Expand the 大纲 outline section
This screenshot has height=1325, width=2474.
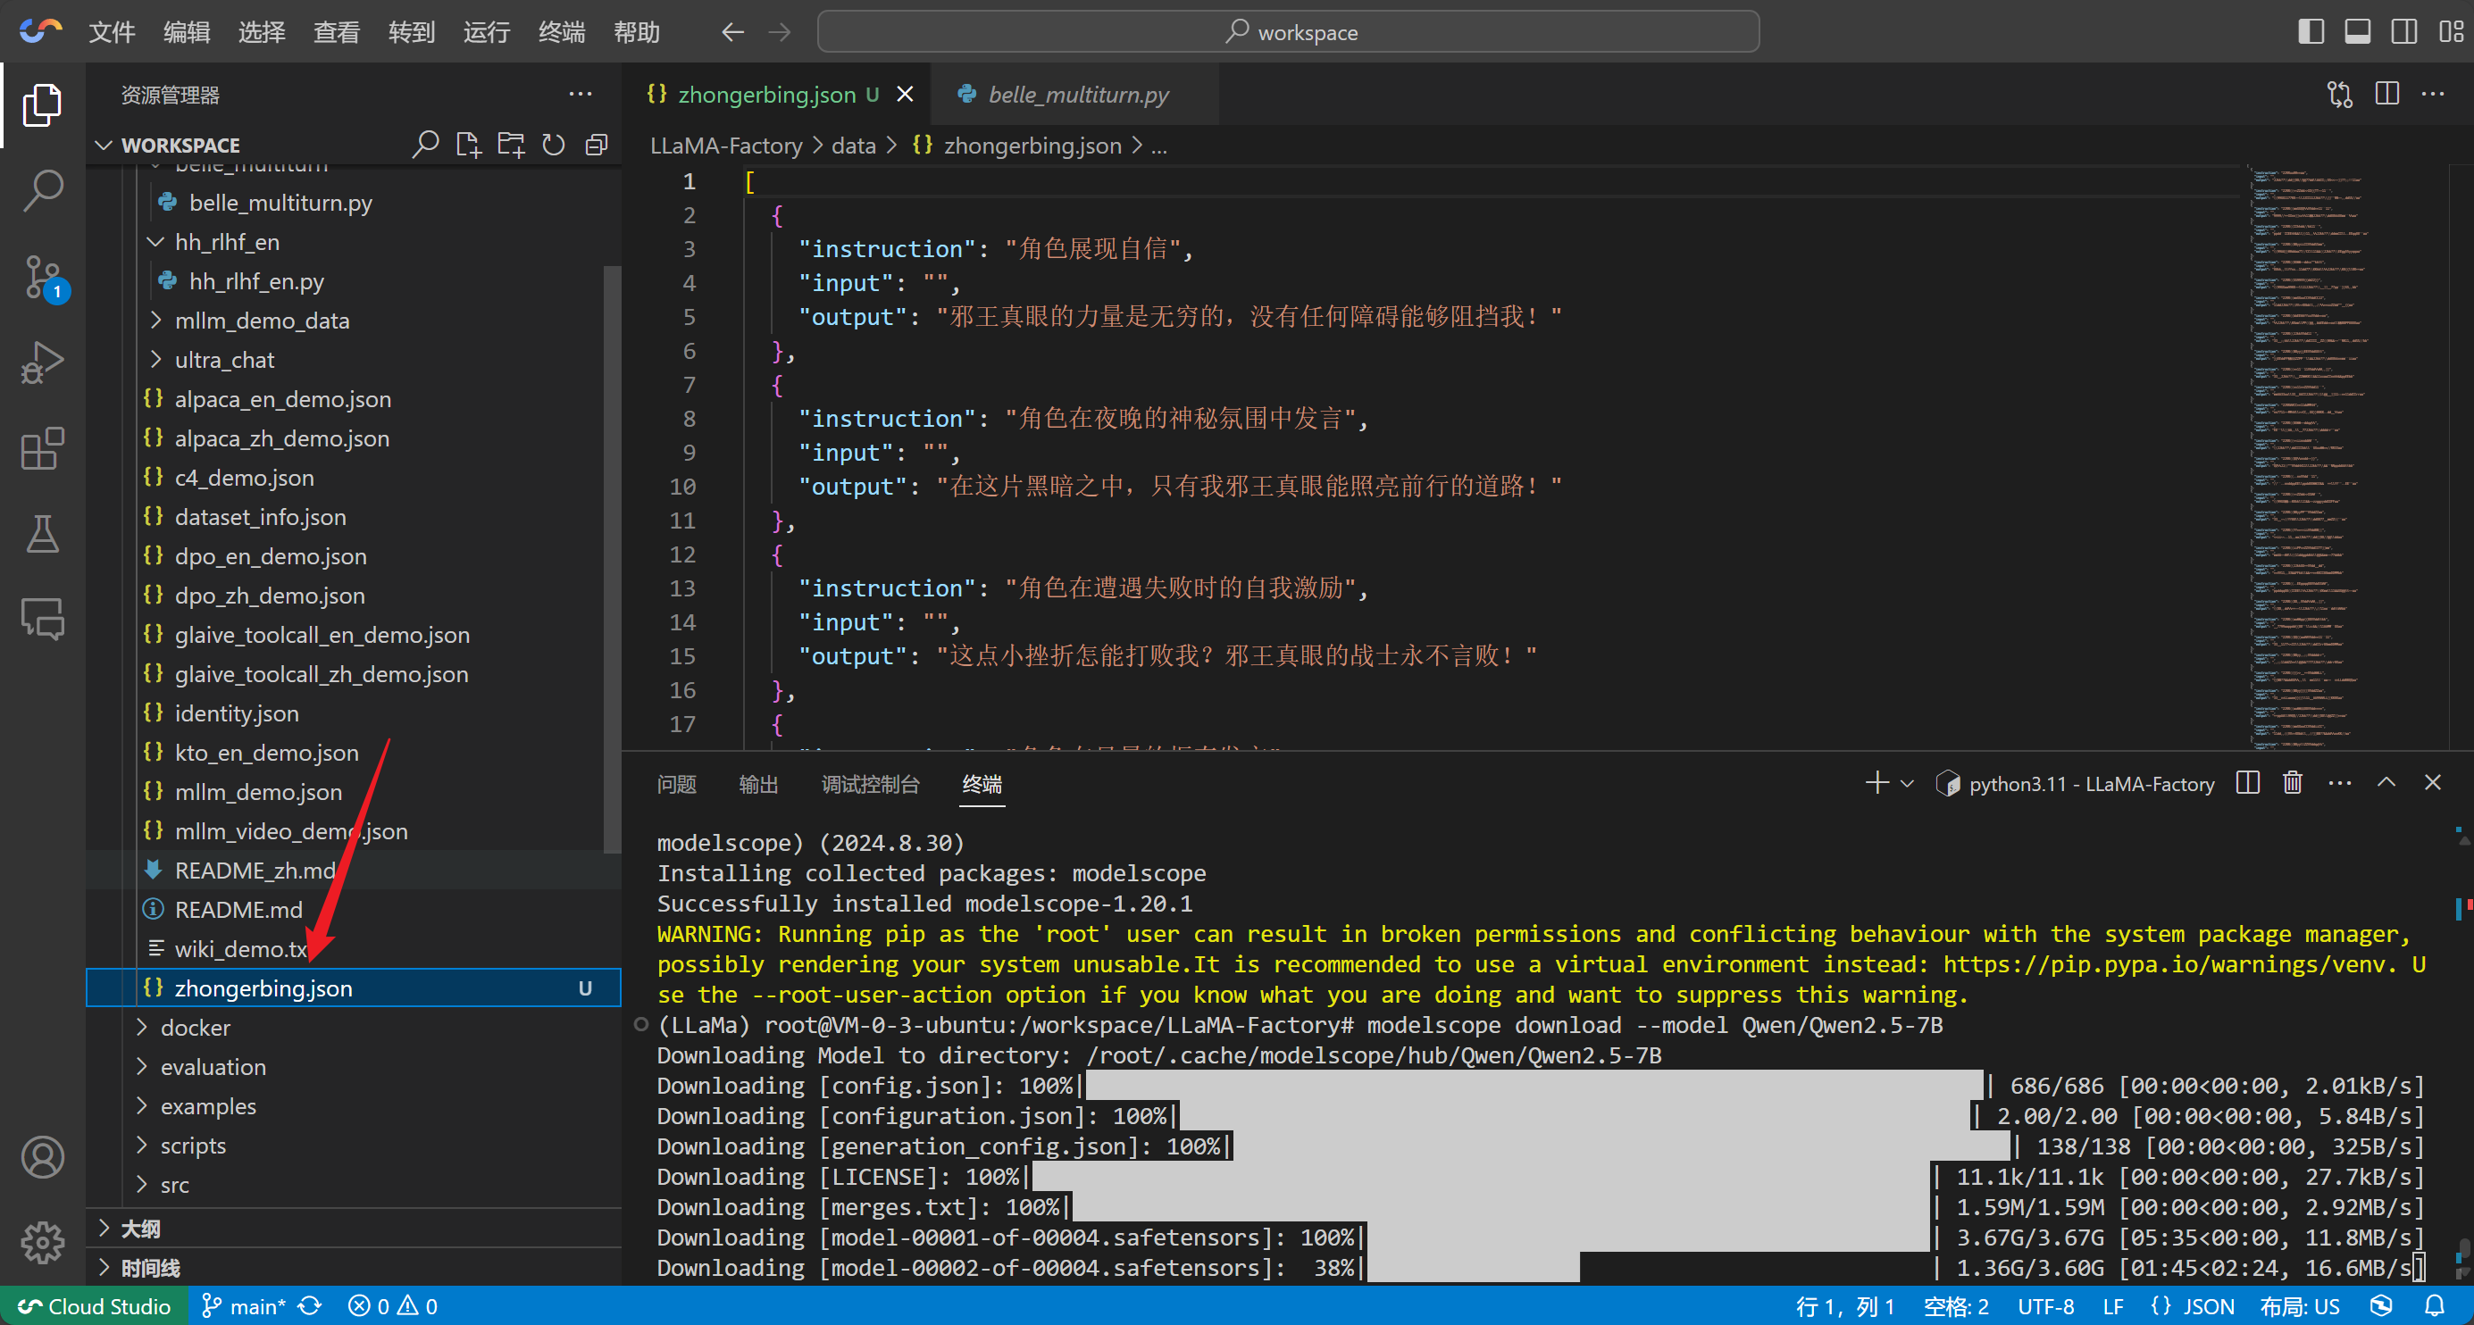coord(141,1228)
